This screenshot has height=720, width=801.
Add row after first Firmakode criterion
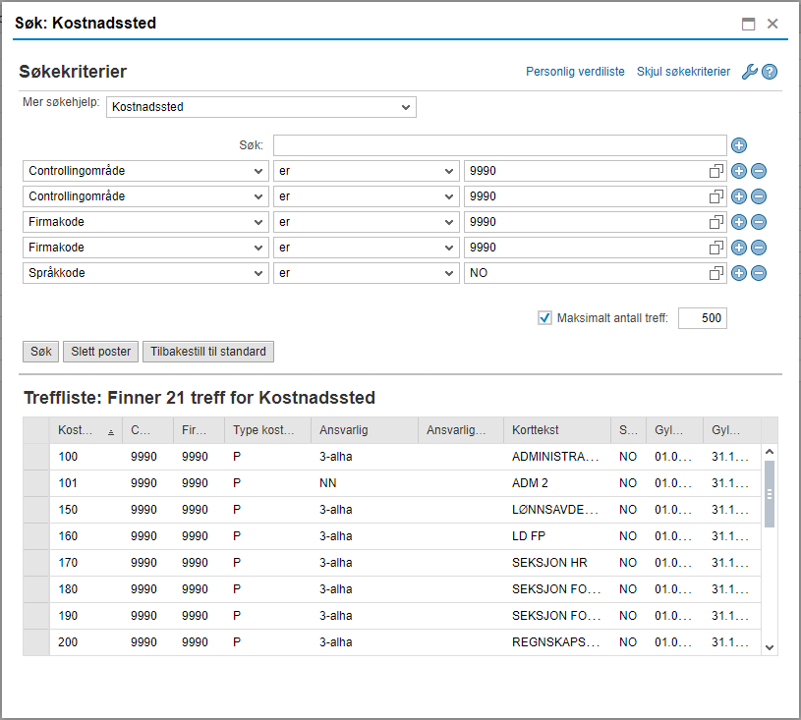point(739,222)
